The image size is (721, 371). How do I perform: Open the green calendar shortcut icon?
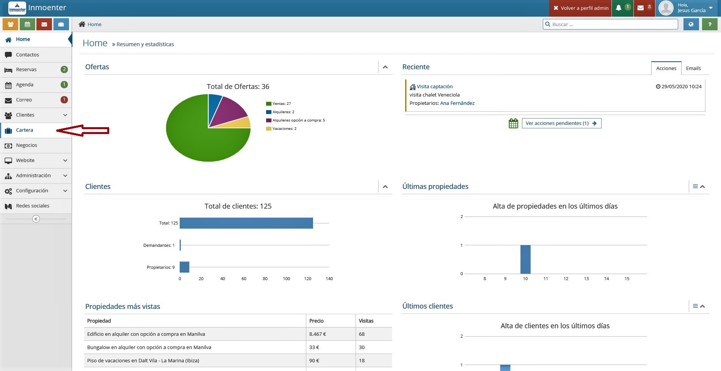tap(27, 24)
